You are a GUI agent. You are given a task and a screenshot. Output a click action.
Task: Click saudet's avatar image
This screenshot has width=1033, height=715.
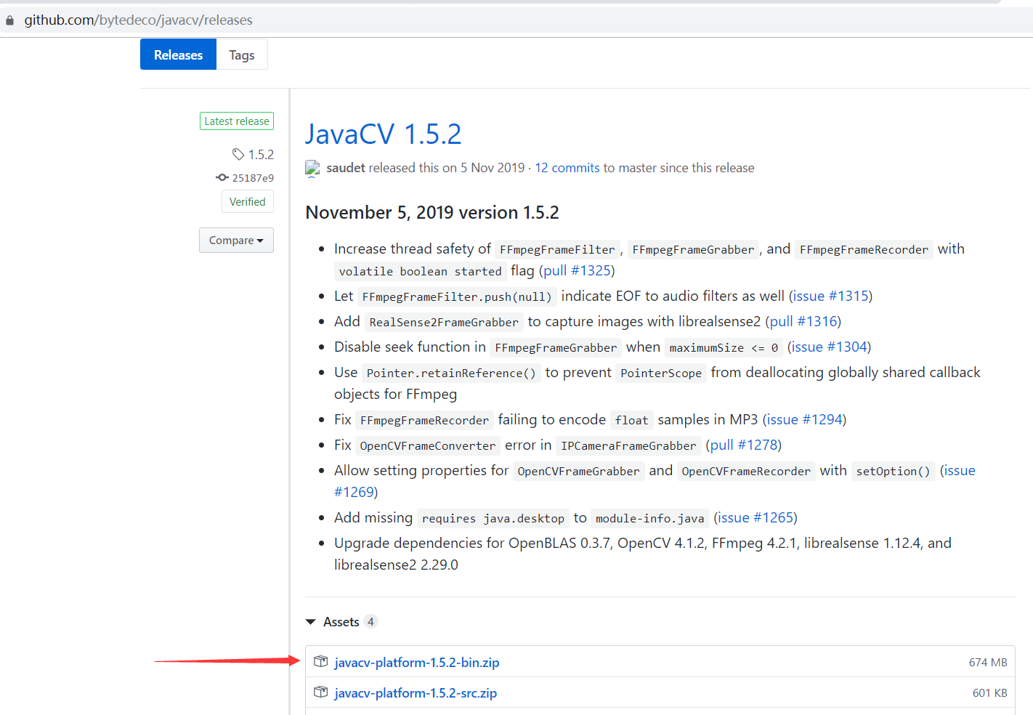point(312,169)
